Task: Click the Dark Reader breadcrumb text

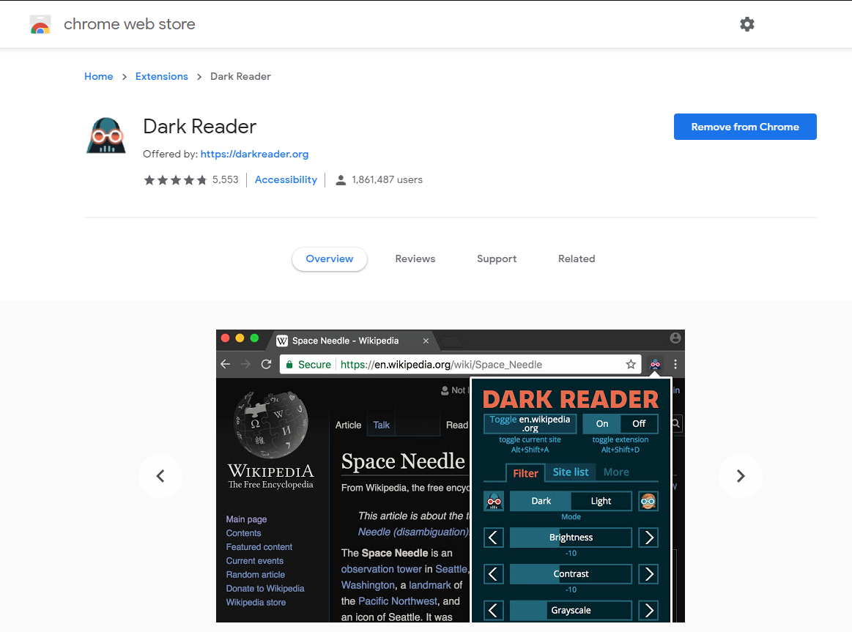Action: (240, 77)
